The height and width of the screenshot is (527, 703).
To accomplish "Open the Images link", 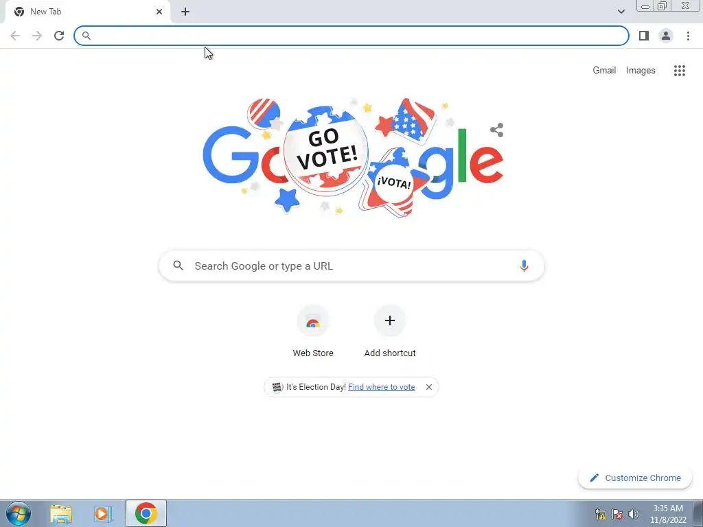I will coord(641,71).
